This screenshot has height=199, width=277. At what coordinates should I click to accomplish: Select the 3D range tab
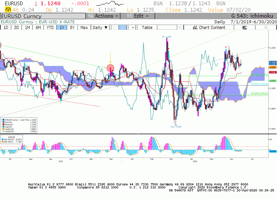(17, 27)
